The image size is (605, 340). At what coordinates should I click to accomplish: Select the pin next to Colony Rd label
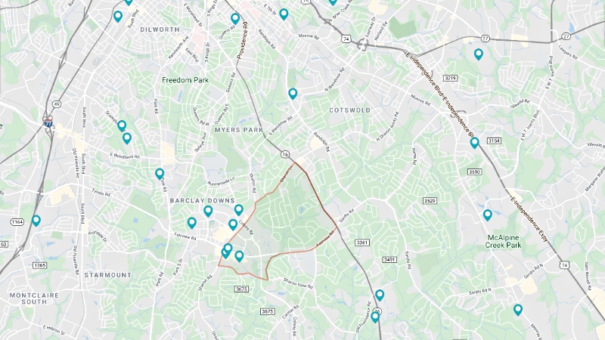pyautogui.click(x=233, y=224)
